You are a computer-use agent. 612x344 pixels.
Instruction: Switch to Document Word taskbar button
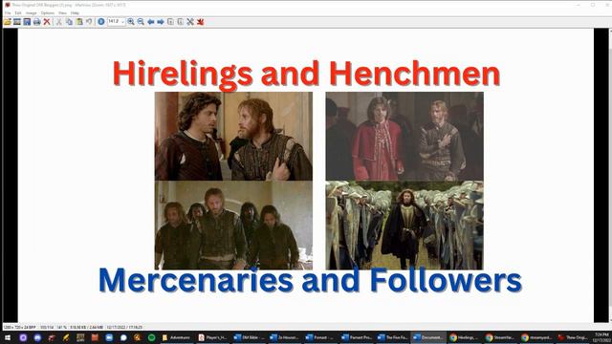(428, 337)
